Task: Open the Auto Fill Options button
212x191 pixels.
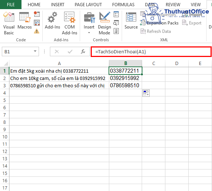Action: pos(146,93)
